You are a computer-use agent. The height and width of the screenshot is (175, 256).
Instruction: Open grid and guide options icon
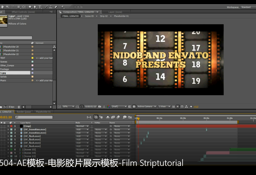(x=77, y=107)
